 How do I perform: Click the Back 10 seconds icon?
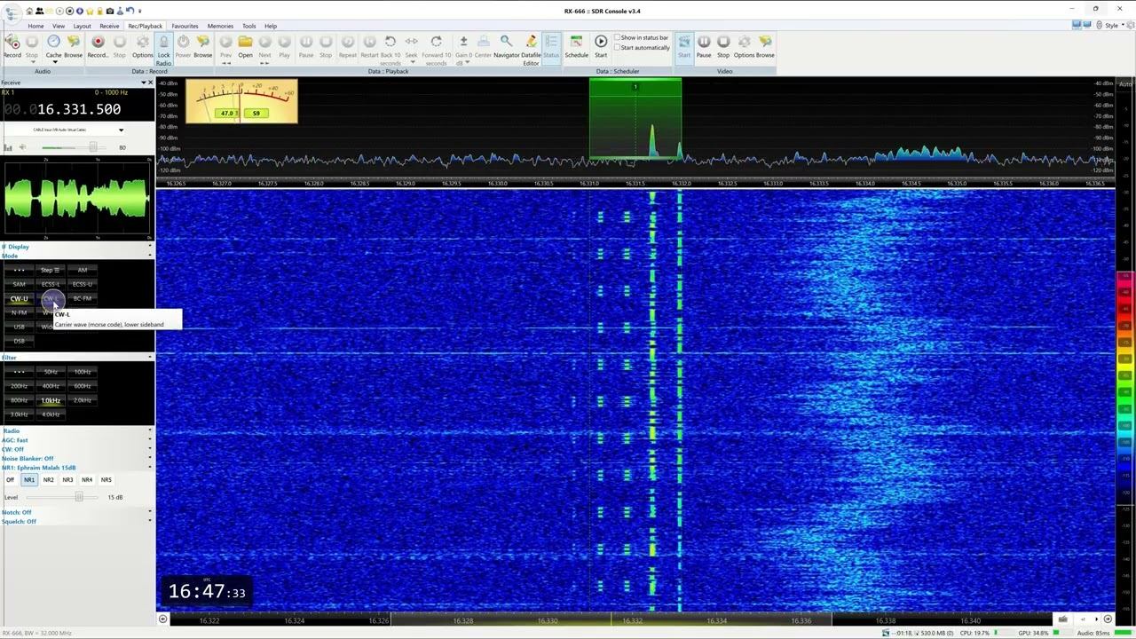point(390,50)
